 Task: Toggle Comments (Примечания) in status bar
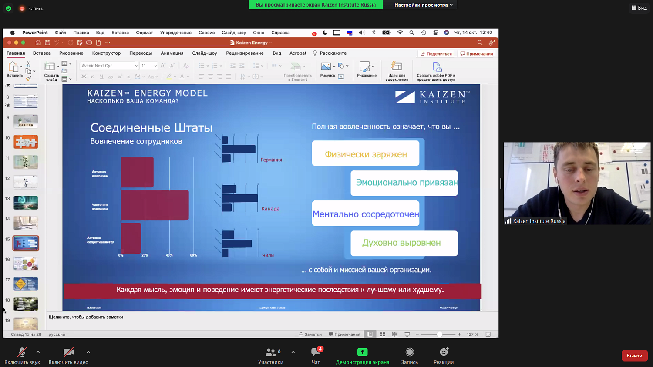344,334
